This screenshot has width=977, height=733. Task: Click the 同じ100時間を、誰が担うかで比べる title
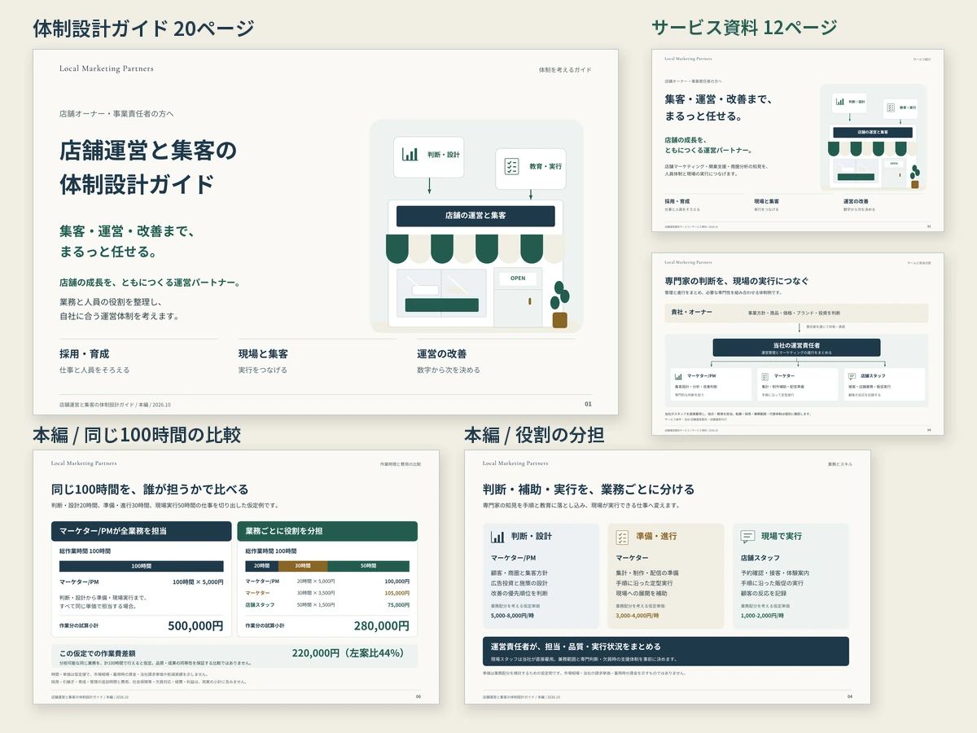[150, 489]
